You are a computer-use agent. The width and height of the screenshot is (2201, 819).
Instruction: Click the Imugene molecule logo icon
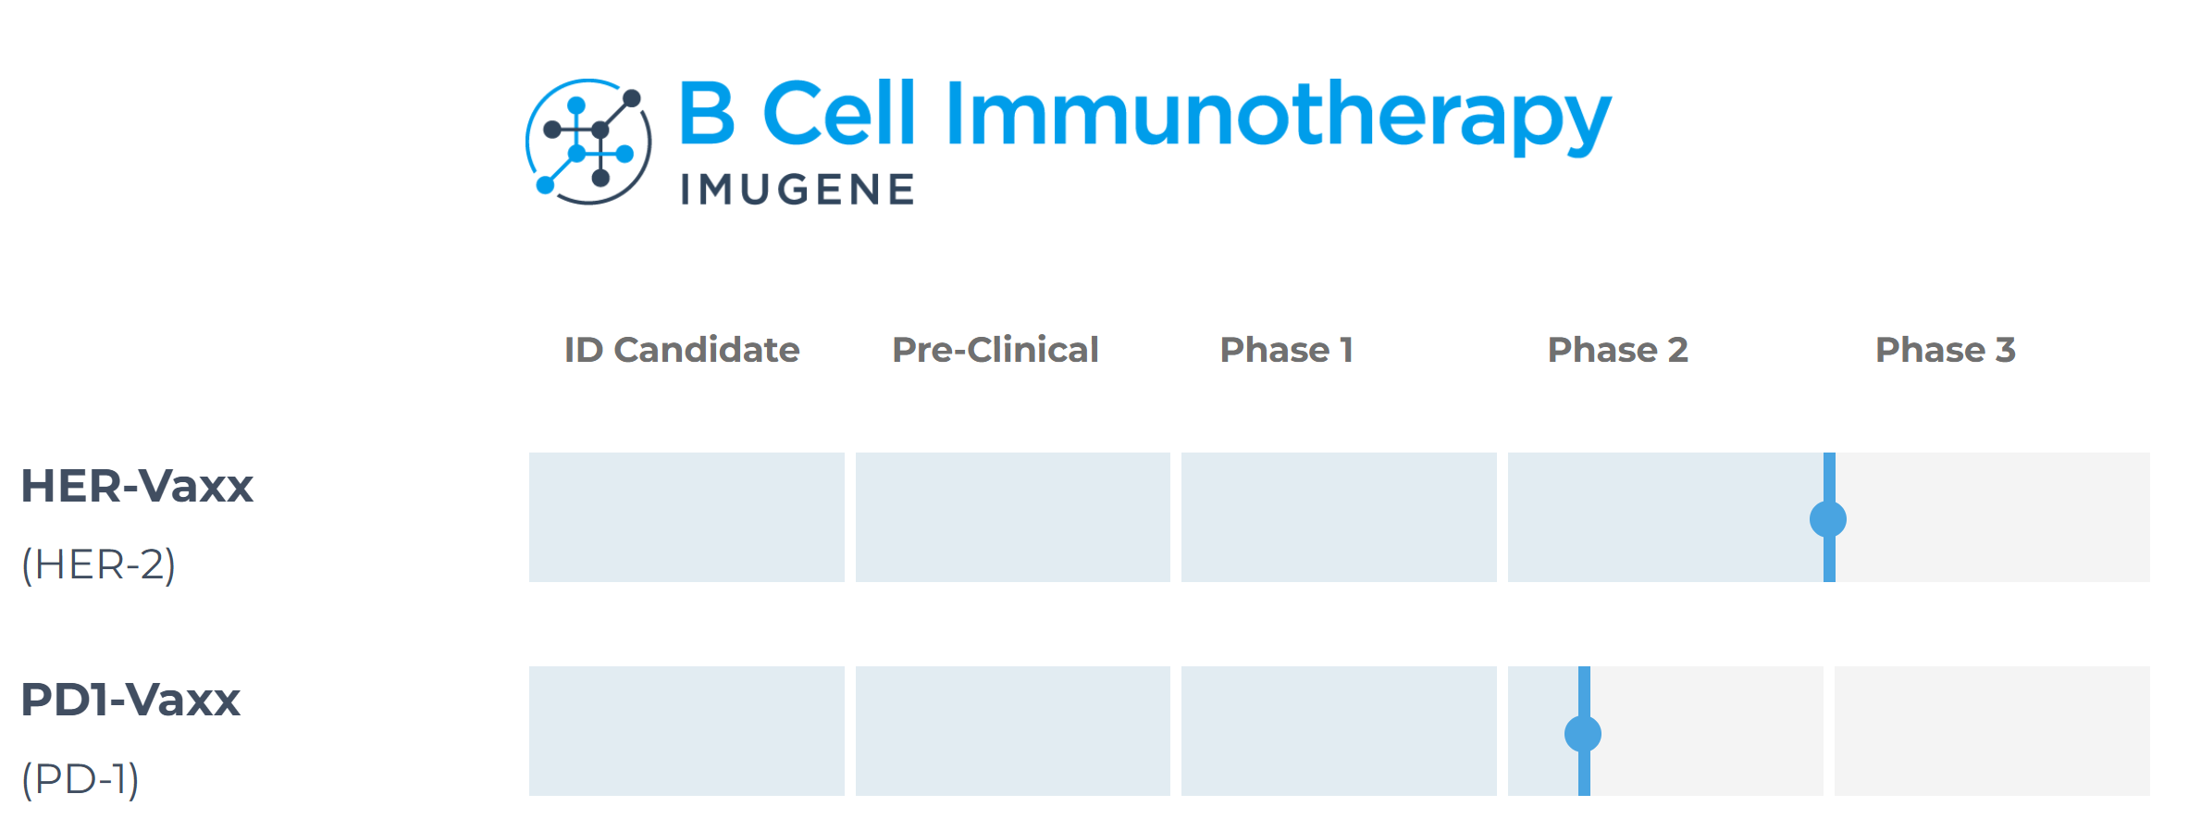588,142
